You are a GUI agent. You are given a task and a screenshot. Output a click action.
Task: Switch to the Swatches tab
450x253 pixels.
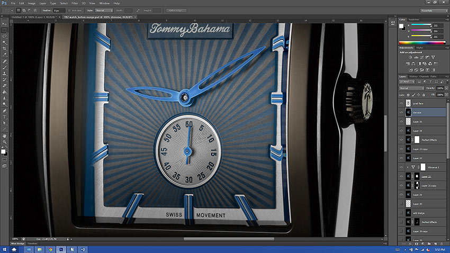point(413,20)
